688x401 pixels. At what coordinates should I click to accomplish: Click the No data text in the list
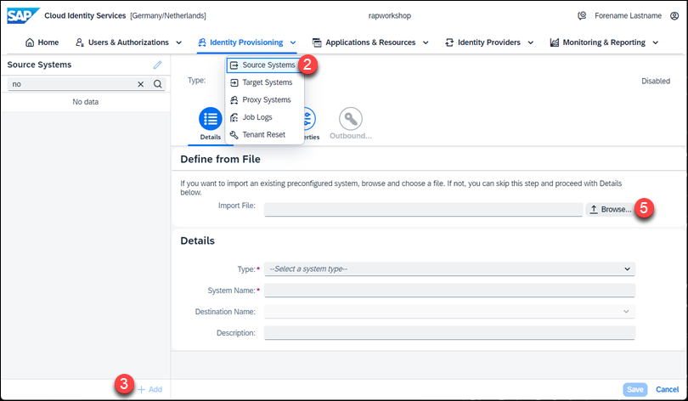pos(86,102)
